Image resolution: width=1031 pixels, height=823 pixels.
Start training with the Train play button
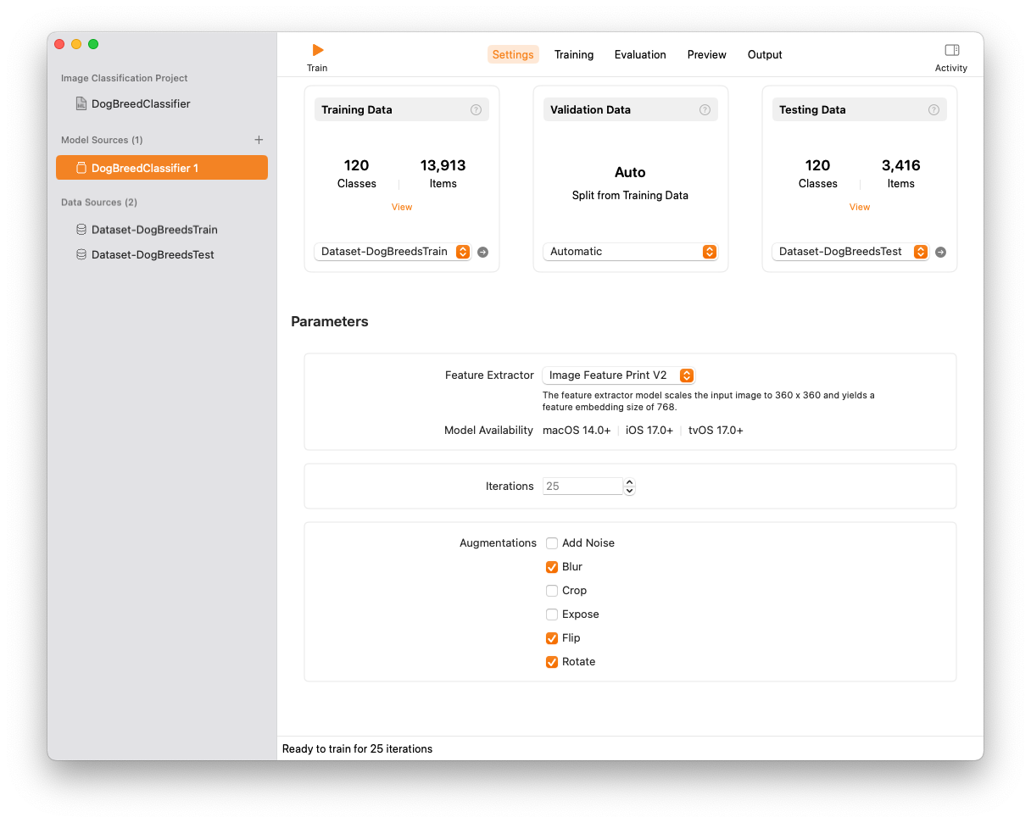(317, 51)
